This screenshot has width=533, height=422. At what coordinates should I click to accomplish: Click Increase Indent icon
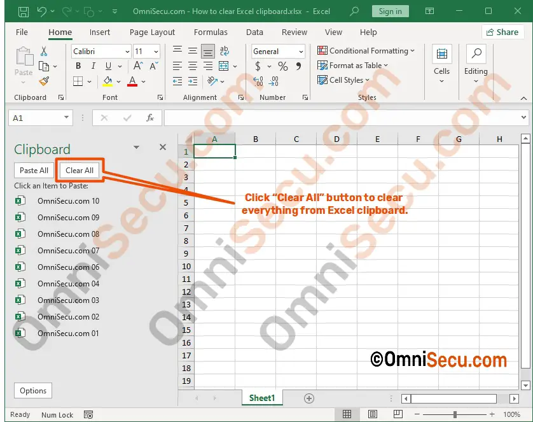(x=193, y=81)
